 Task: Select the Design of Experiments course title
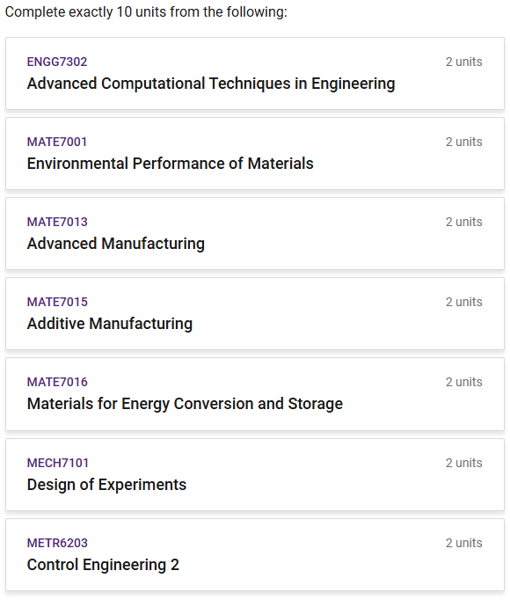(106, 485)
